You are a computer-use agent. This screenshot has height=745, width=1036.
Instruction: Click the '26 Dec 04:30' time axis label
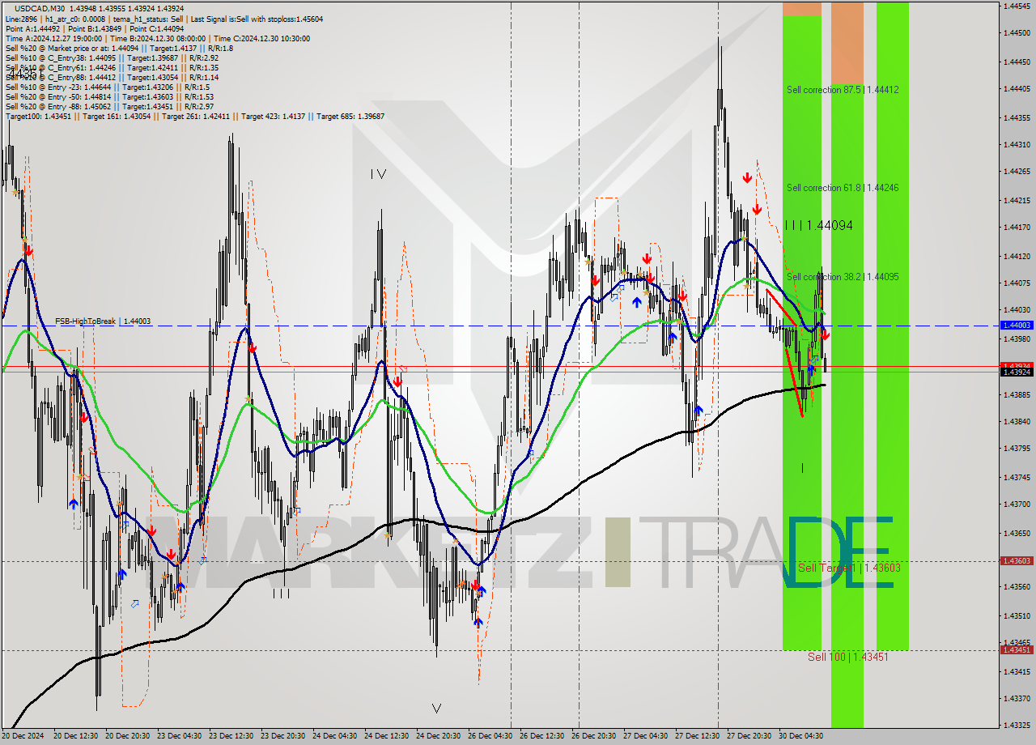[x=490, y=735]
